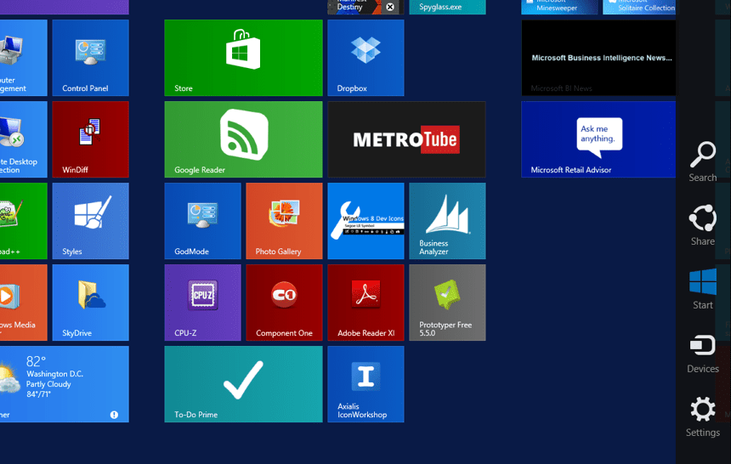
Task: Open Microsoft Business Intelligence News tile
Action: pyautogui.click(x=598, y=58)
